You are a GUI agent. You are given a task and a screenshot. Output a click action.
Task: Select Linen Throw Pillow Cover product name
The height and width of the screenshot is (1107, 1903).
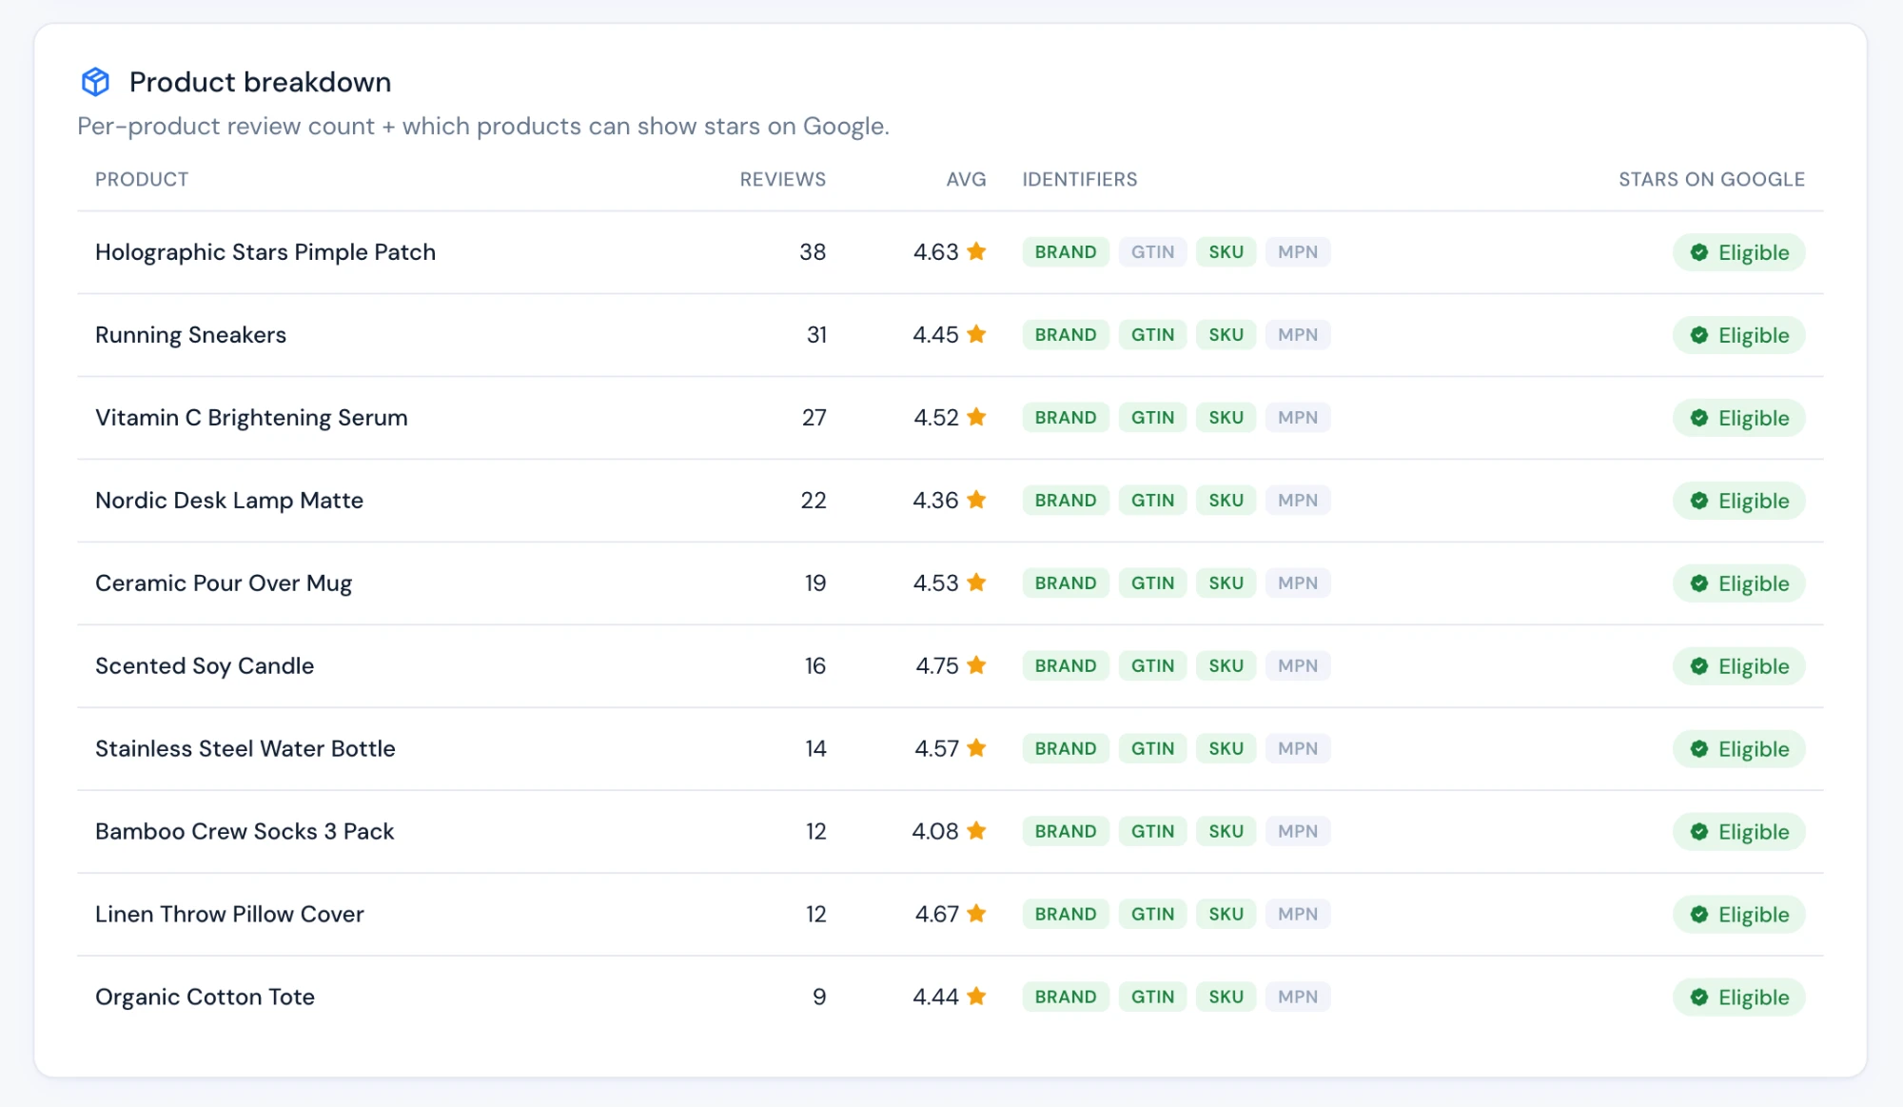[x=229, y=915]
